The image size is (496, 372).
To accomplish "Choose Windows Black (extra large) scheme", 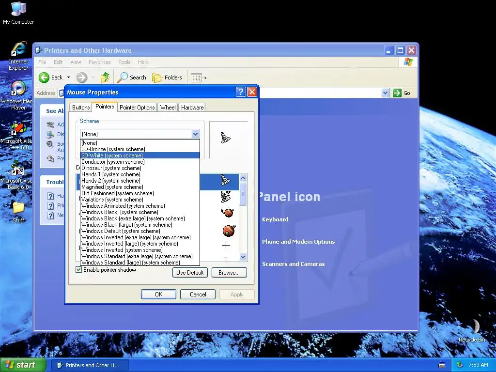I will (140, 218).
